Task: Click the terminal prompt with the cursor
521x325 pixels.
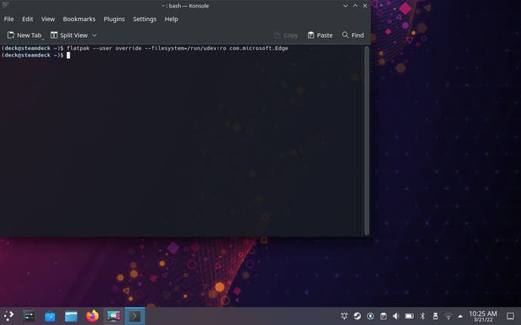Action: [x=35, y=55]
